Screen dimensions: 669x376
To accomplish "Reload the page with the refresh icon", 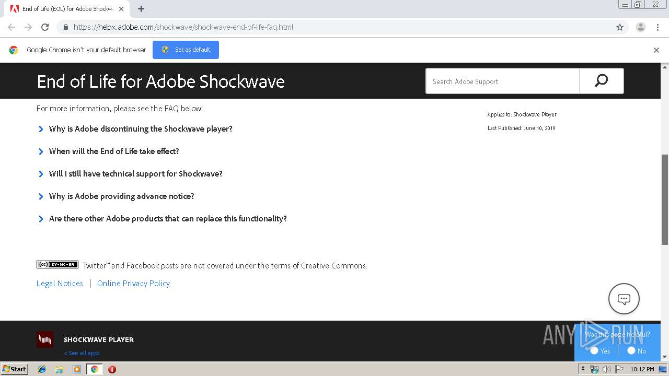I will coord(45,27).
